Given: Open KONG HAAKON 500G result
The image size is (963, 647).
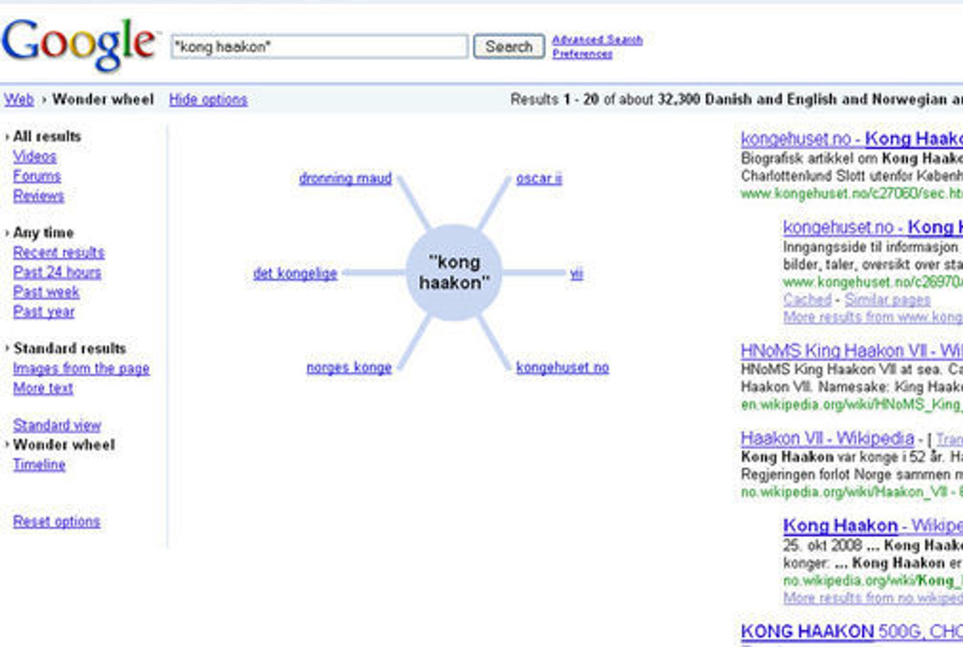Looking at the screenshot, I should pyautogui.click(x=852, y=631).
